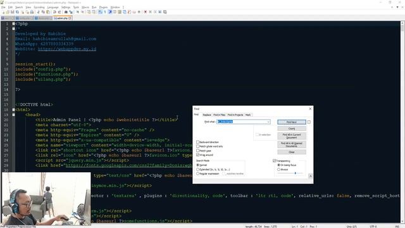Open the Search menu
This screenshot has height=228, width=405.
[19, 7]
